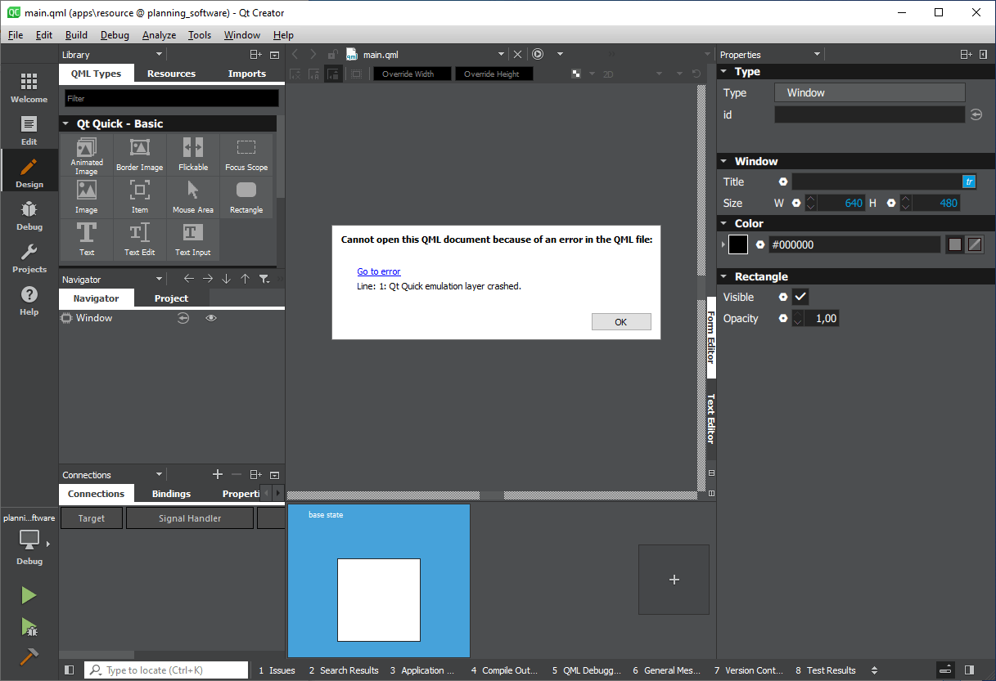Image resolution: width=996 pixels, height=681 pixels.
Task: Switch to the Resources tab
Action: [170, 74]
